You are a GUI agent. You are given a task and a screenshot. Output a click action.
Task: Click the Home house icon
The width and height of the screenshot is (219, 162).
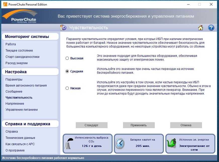[x=200, y=28]
